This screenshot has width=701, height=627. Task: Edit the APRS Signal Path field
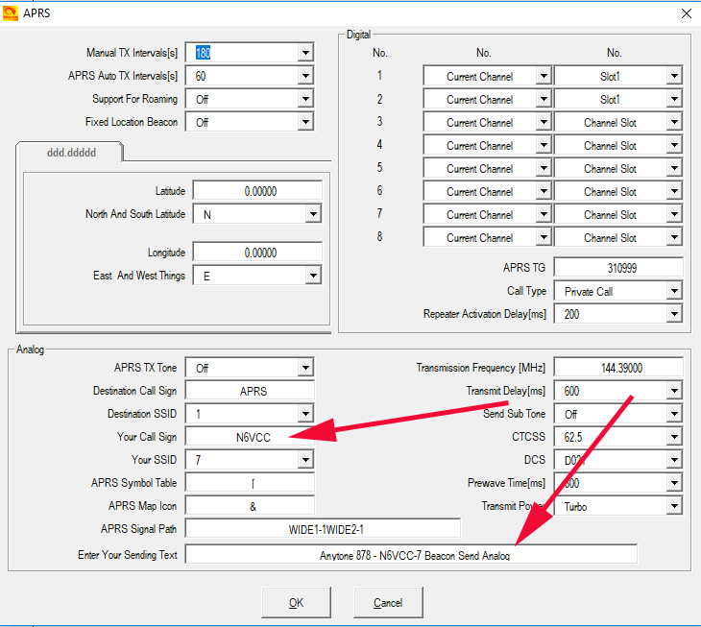(x=323, y=529)
